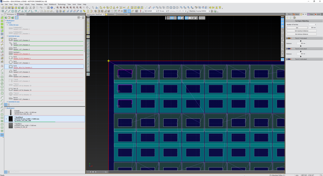This screenshot has height=176, width=323.
Task: Click step-to-start button in simulation bar
Action: tap(90, 172)
